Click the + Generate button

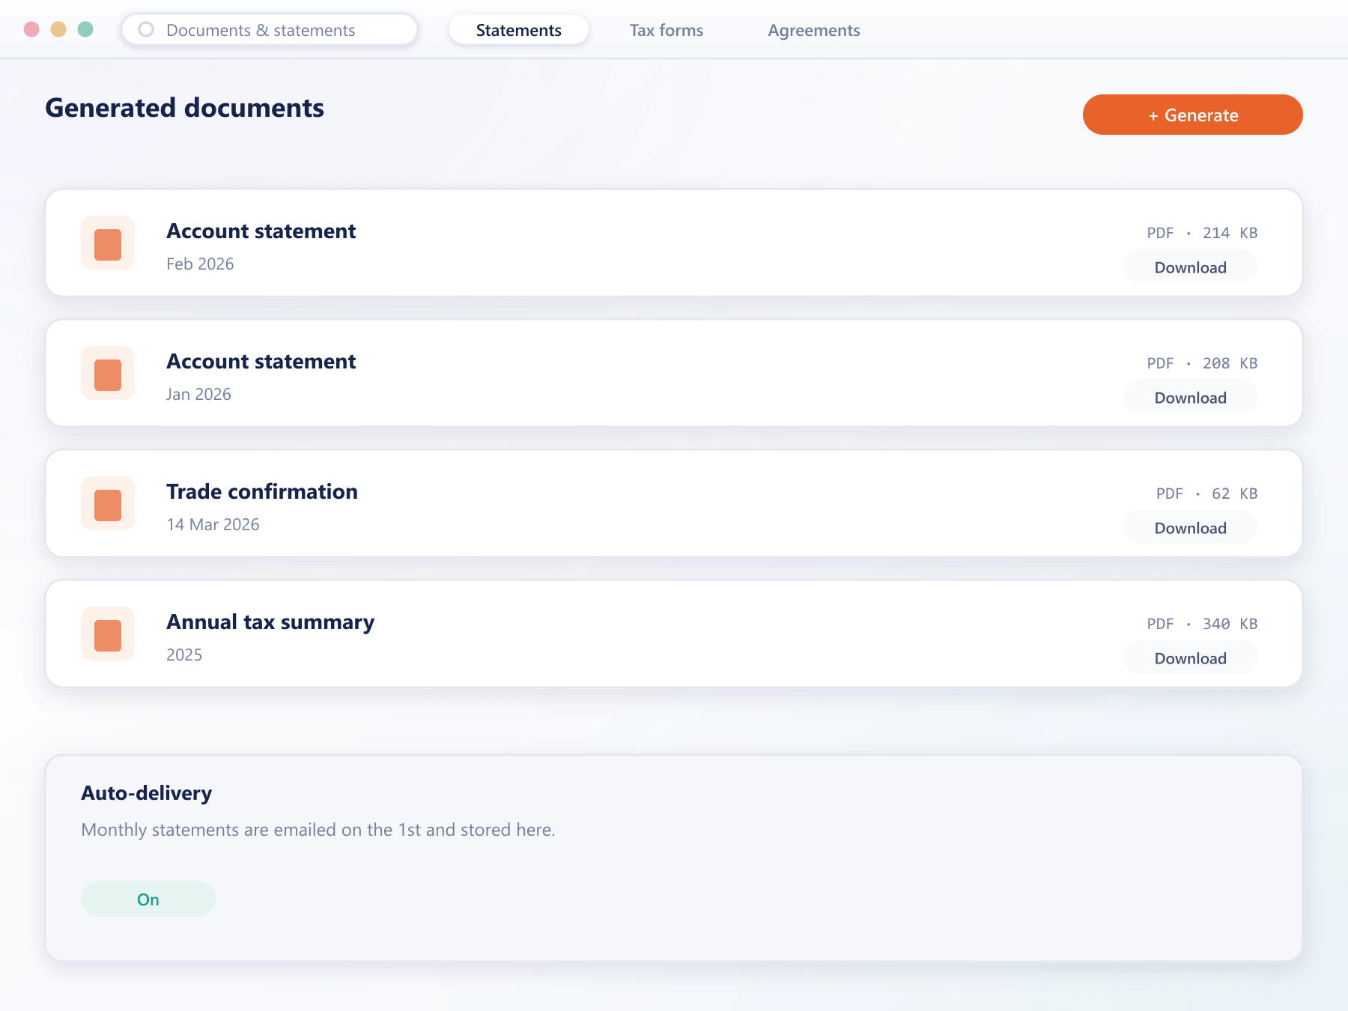[1193, 115]
